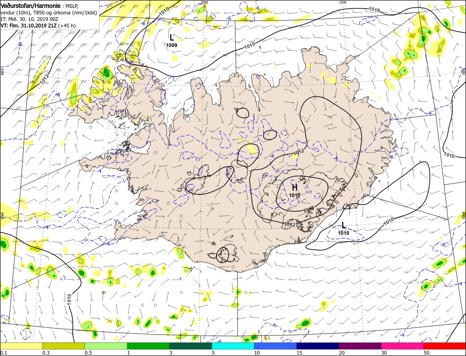Image resolution: width=466 pixels, height=356 pixels.
Task: Click the cyan 5–10 legend swatch
Action: 233,346
